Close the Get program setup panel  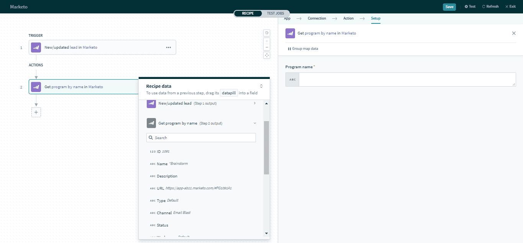point(514,33)
